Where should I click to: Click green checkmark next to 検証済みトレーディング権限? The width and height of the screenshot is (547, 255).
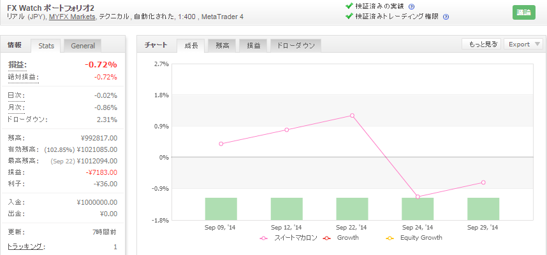(x=349, y=16)
